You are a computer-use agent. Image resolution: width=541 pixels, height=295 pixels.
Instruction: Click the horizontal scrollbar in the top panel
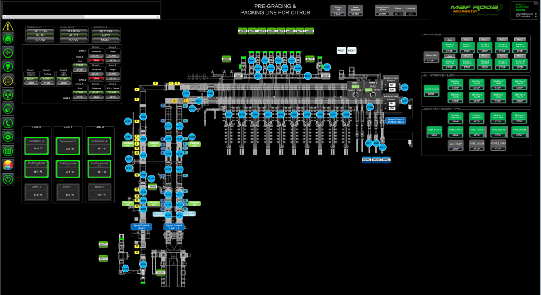(79, 17)
